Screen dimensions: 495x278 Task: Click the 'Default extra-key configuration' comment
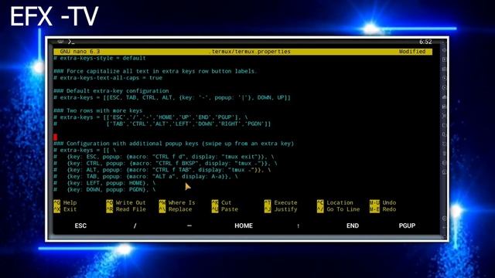click(x=111, y=91)
